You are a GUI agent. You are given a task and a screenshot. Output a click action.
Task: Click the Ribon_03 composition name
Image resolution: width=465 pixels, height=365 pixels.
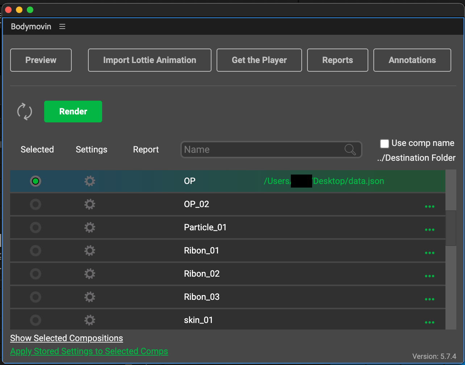tap(202, 297)
